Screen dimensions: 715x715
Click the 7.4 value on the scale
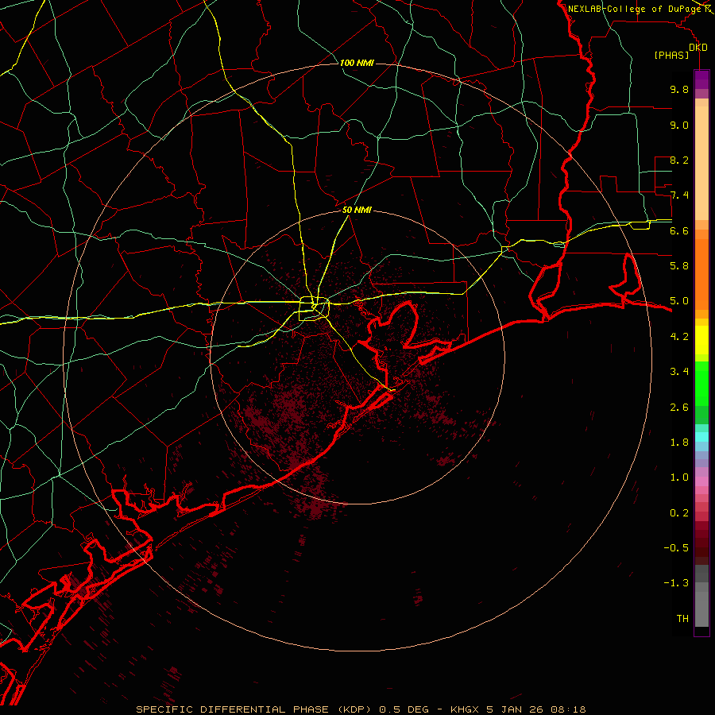coord(679,195)
